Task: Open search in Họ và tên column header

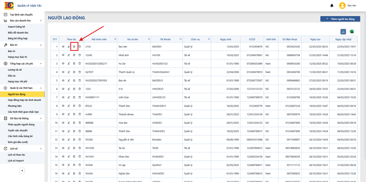Action: (149, 39)
